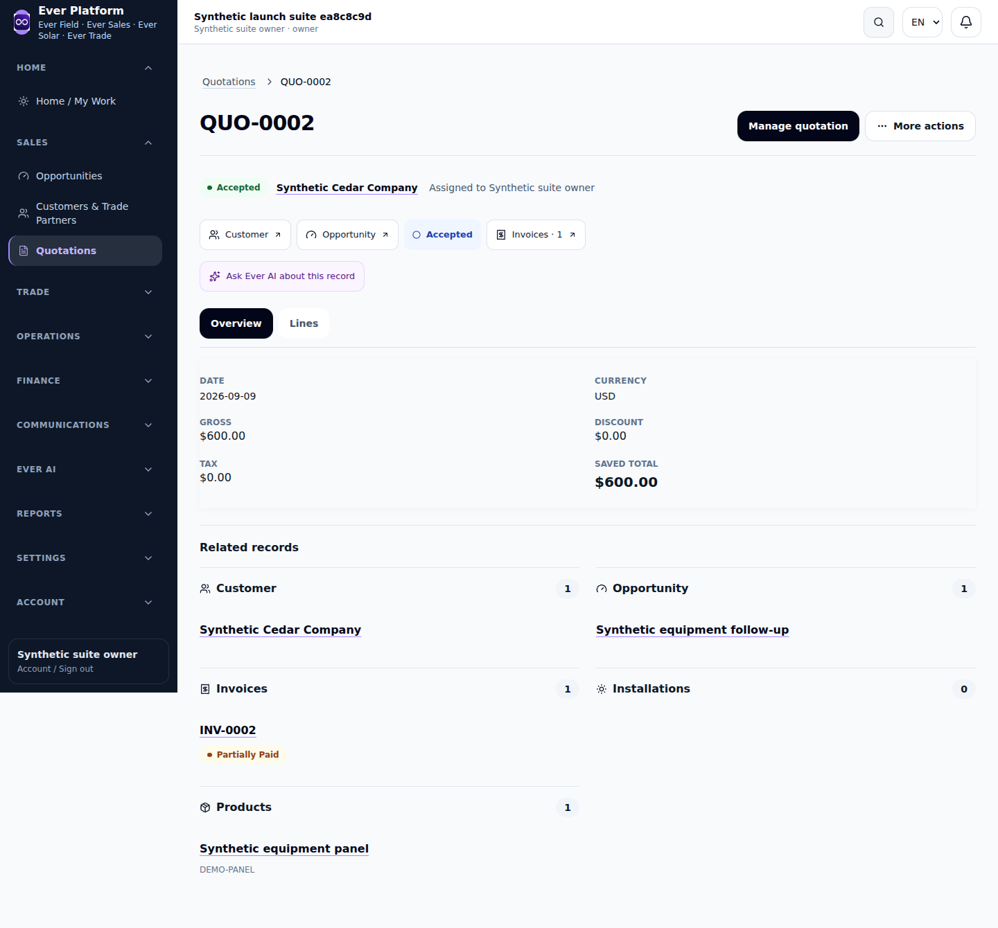998x928 pixels.
Task: Open invoice INV-0002 link
Action: [x=227, y=730]
